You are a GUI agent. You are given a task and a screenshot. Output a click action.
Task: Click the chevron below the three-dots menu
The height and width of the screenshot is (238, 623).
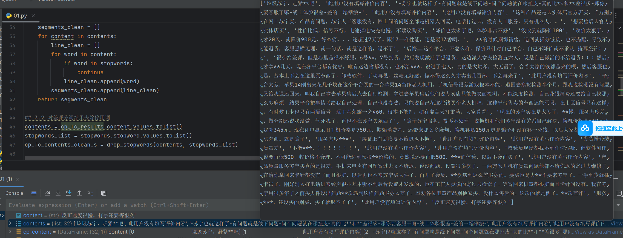click(619, 28)
